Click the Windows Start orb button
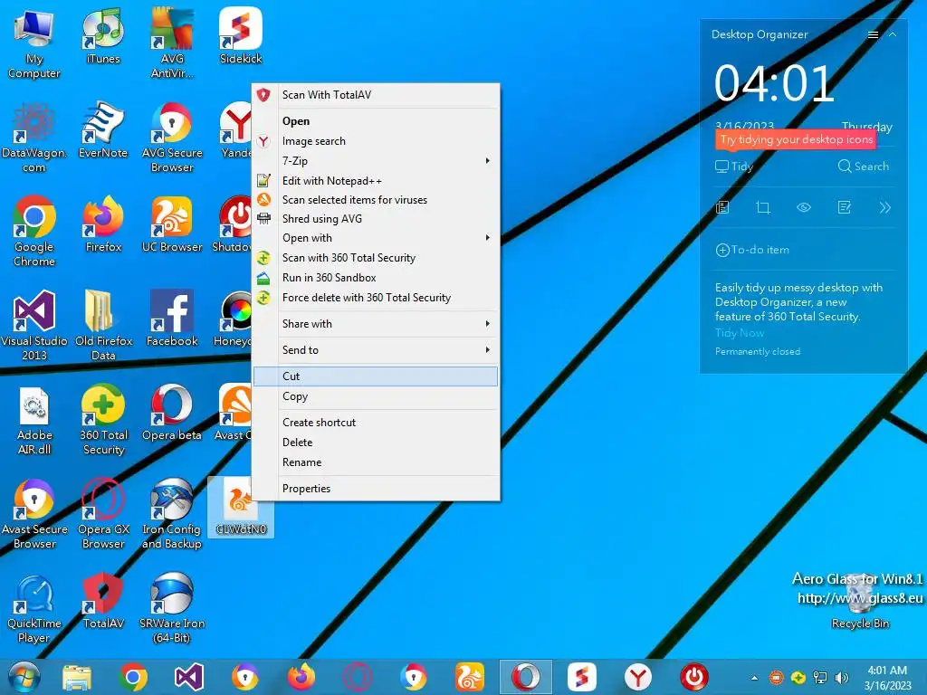The height and width of the screenshot is (695, 927). (x=24, y=677)
